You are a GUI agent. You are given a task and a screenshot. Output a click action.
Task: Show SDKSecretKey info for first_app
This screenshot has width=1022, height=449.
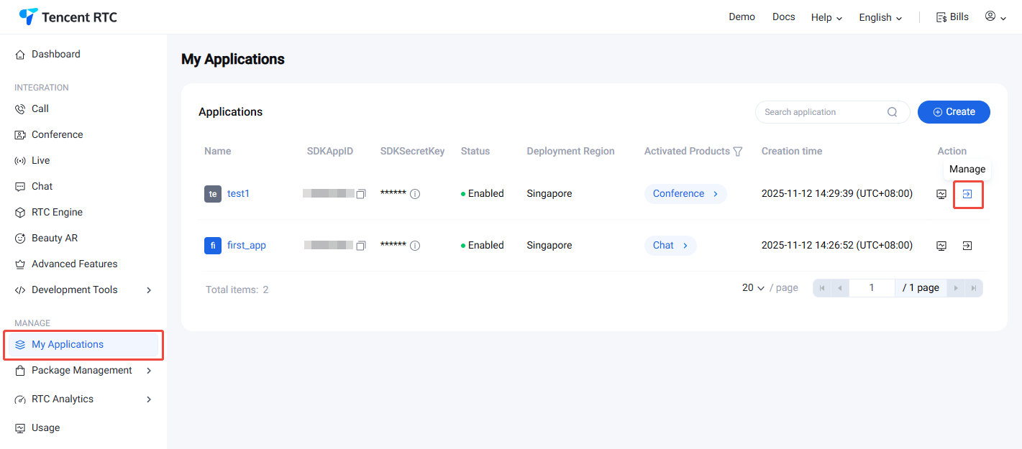point(415,246)
